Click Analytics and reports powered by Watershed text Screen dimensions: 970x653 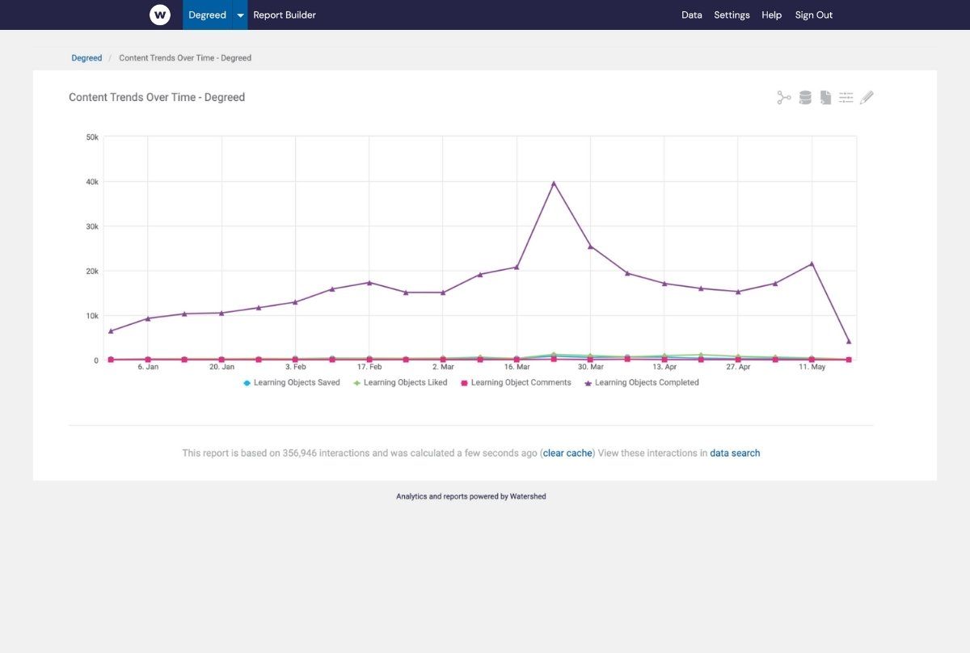pyautogui.click(x=471, y=496)
